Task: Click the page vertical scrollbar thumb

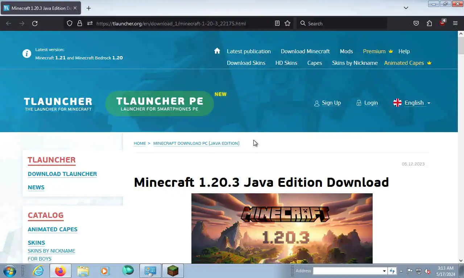Action: pyautogui.click(x=461, y=46)
